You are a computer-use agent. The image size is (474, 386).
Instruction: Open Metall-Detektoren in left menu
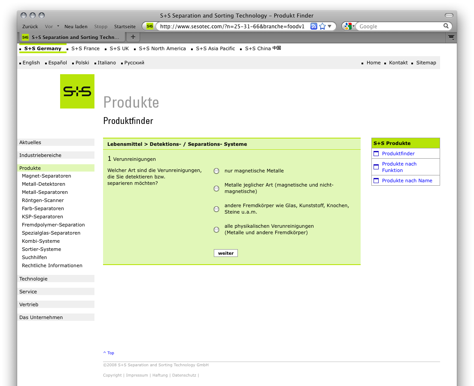pyautogui.click(x=43, y=184)
